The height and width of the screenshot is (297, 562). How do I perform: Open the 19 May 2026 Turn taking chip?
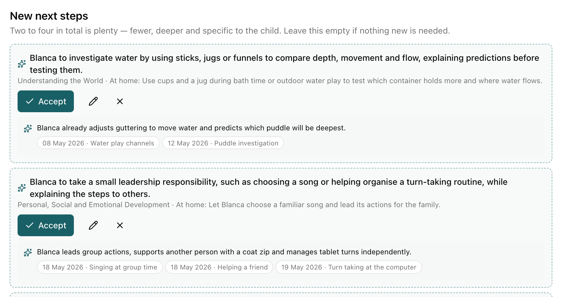349,267
